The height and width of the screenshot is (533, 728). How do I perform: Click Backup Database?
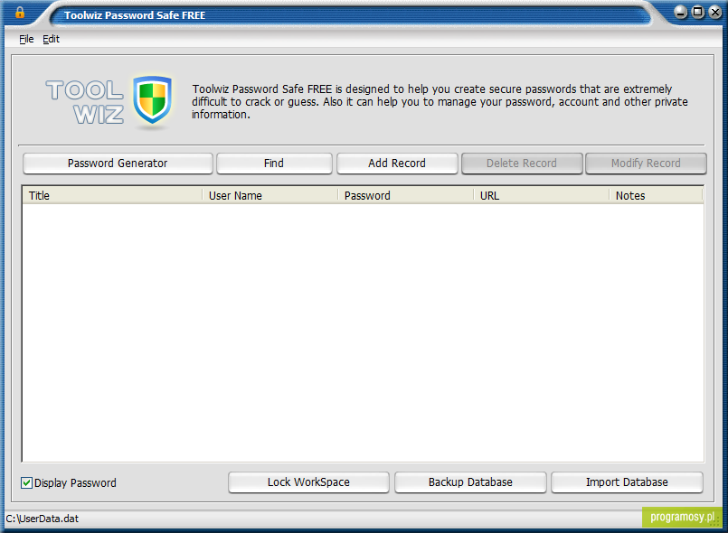point(470,482)
